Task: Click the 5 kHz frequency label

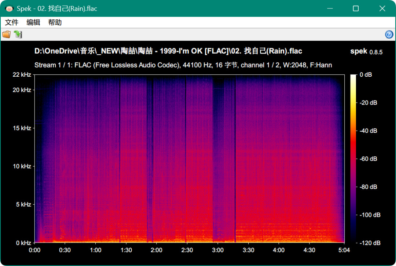Action: (23, 204)
